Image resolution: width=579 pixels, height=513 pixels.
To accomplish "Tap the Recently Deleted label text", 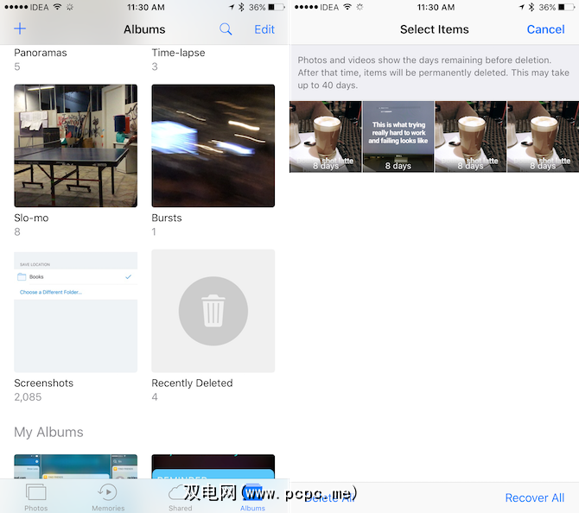I will pos(192,383).
